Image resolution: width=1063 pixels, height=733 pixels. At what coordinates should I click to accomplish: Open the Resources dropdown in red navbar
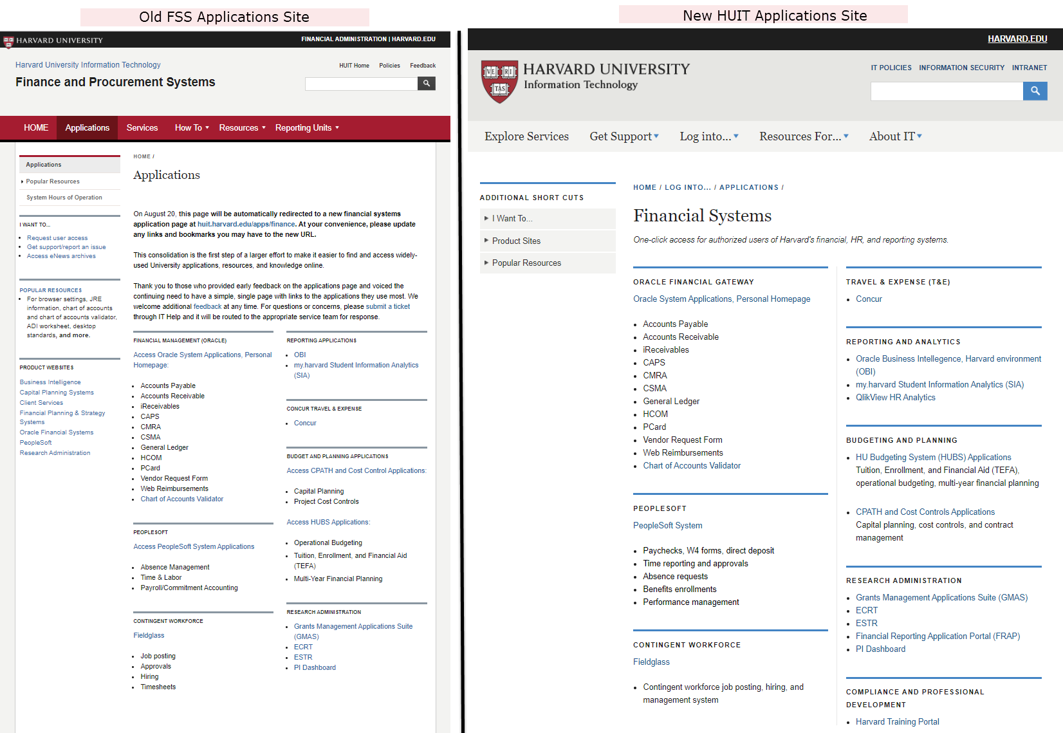[x=242, y=128]
